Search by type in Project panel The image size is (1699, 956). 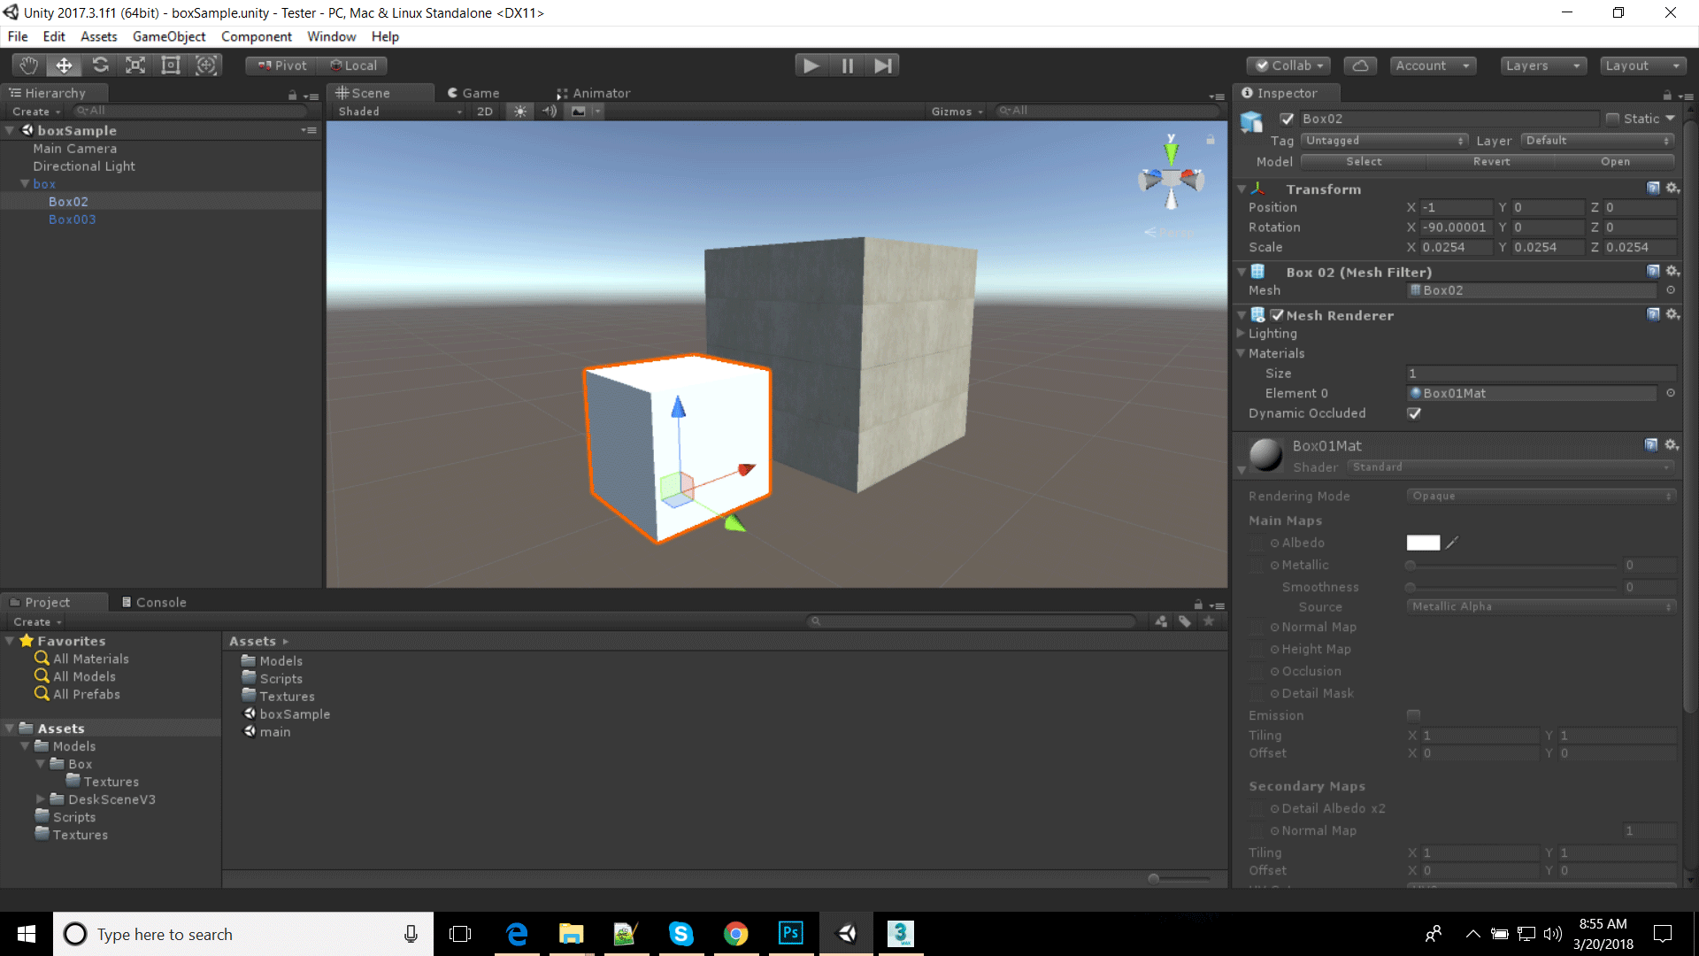click(x=1161, y=621)
